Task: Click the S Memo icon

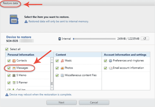Action: pos(14,75)
